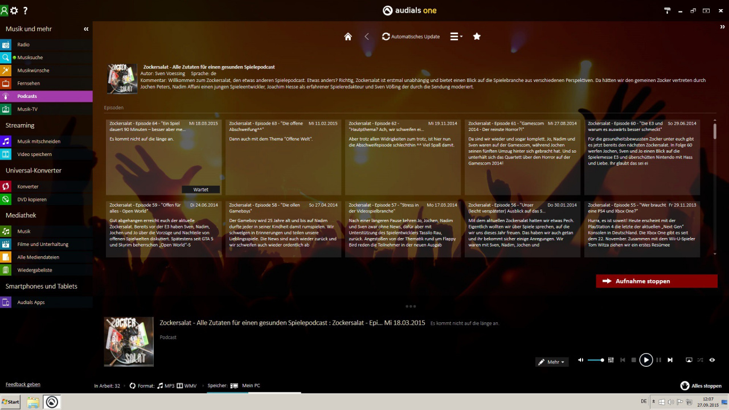Open Audials Apps
Viewport: 729px width, 410px height.
point(46,302)
